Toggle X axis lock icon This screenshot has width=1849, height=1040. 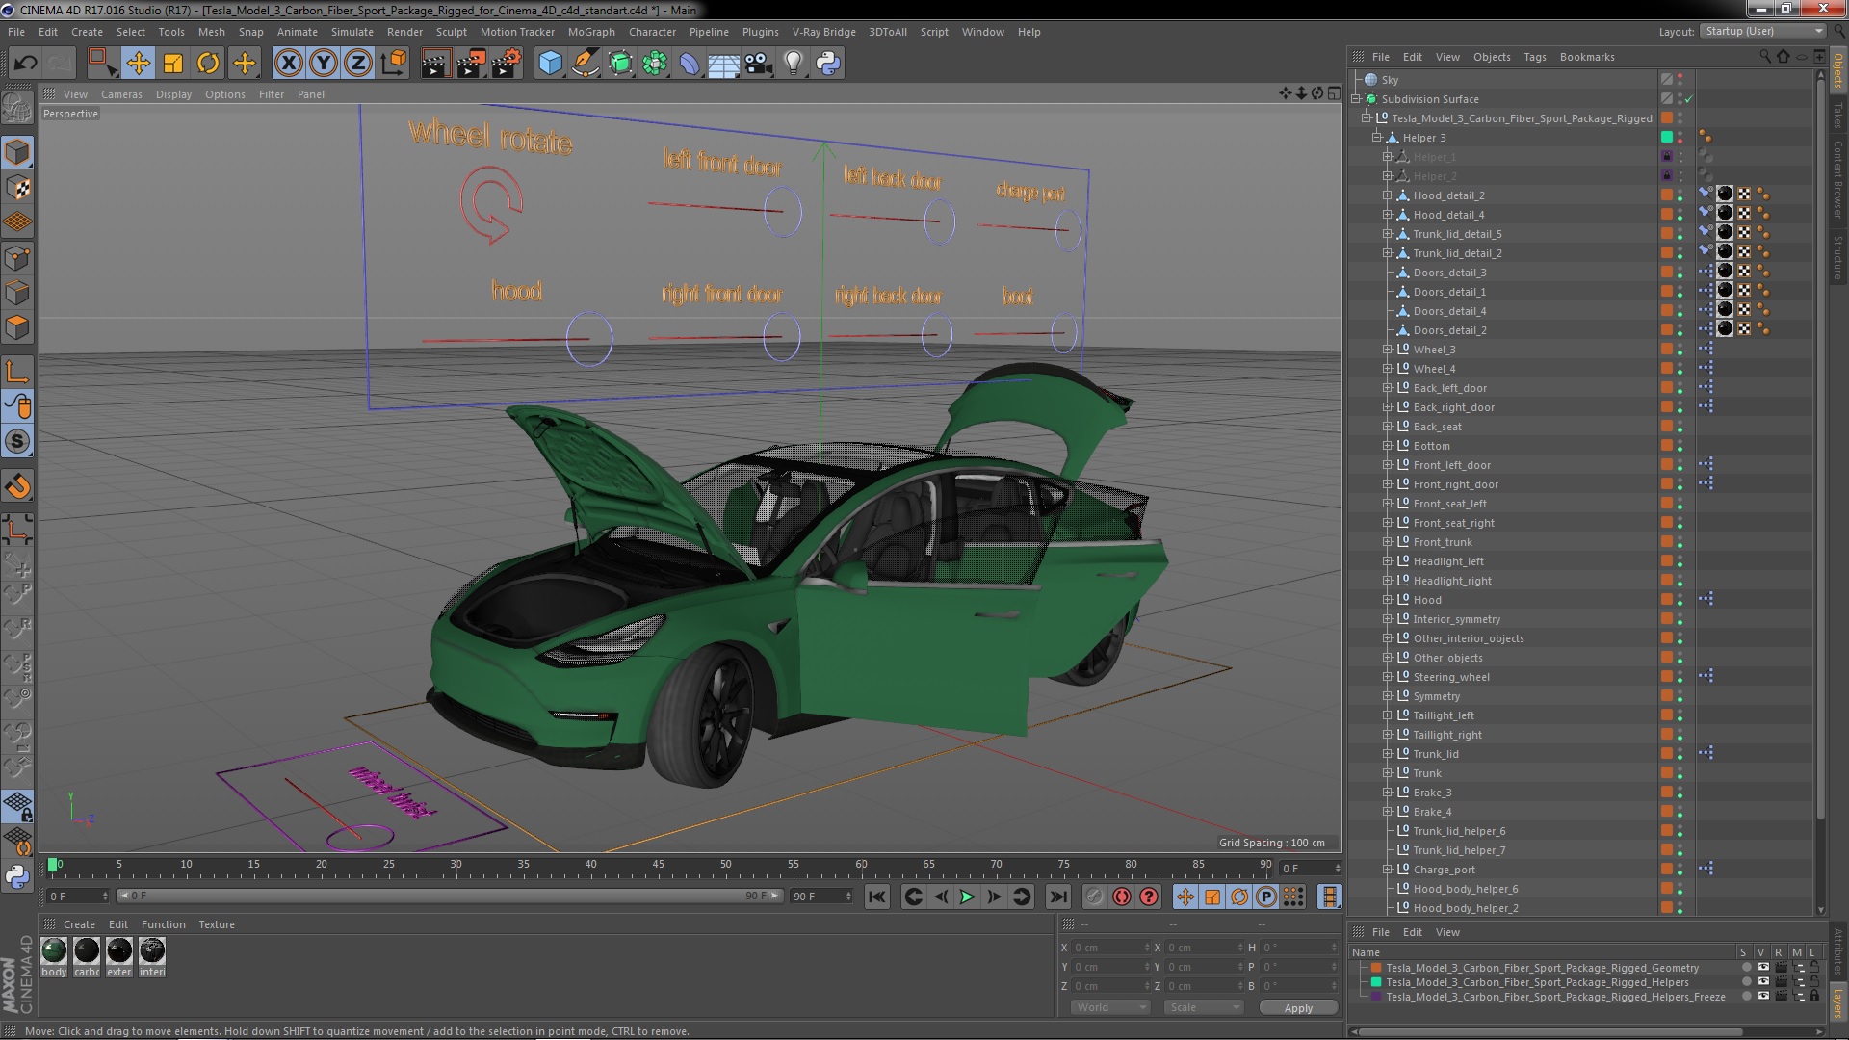pyautogui.click(x=288, y=64)
